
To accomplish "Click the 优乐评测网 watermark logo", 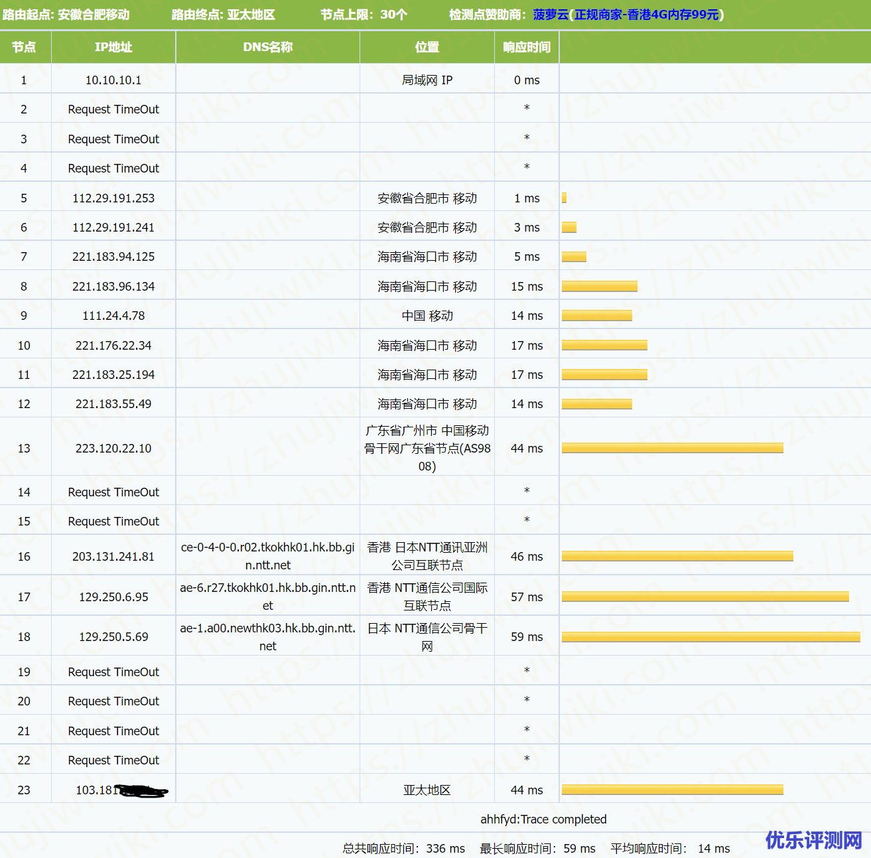I will click(813, 839).
